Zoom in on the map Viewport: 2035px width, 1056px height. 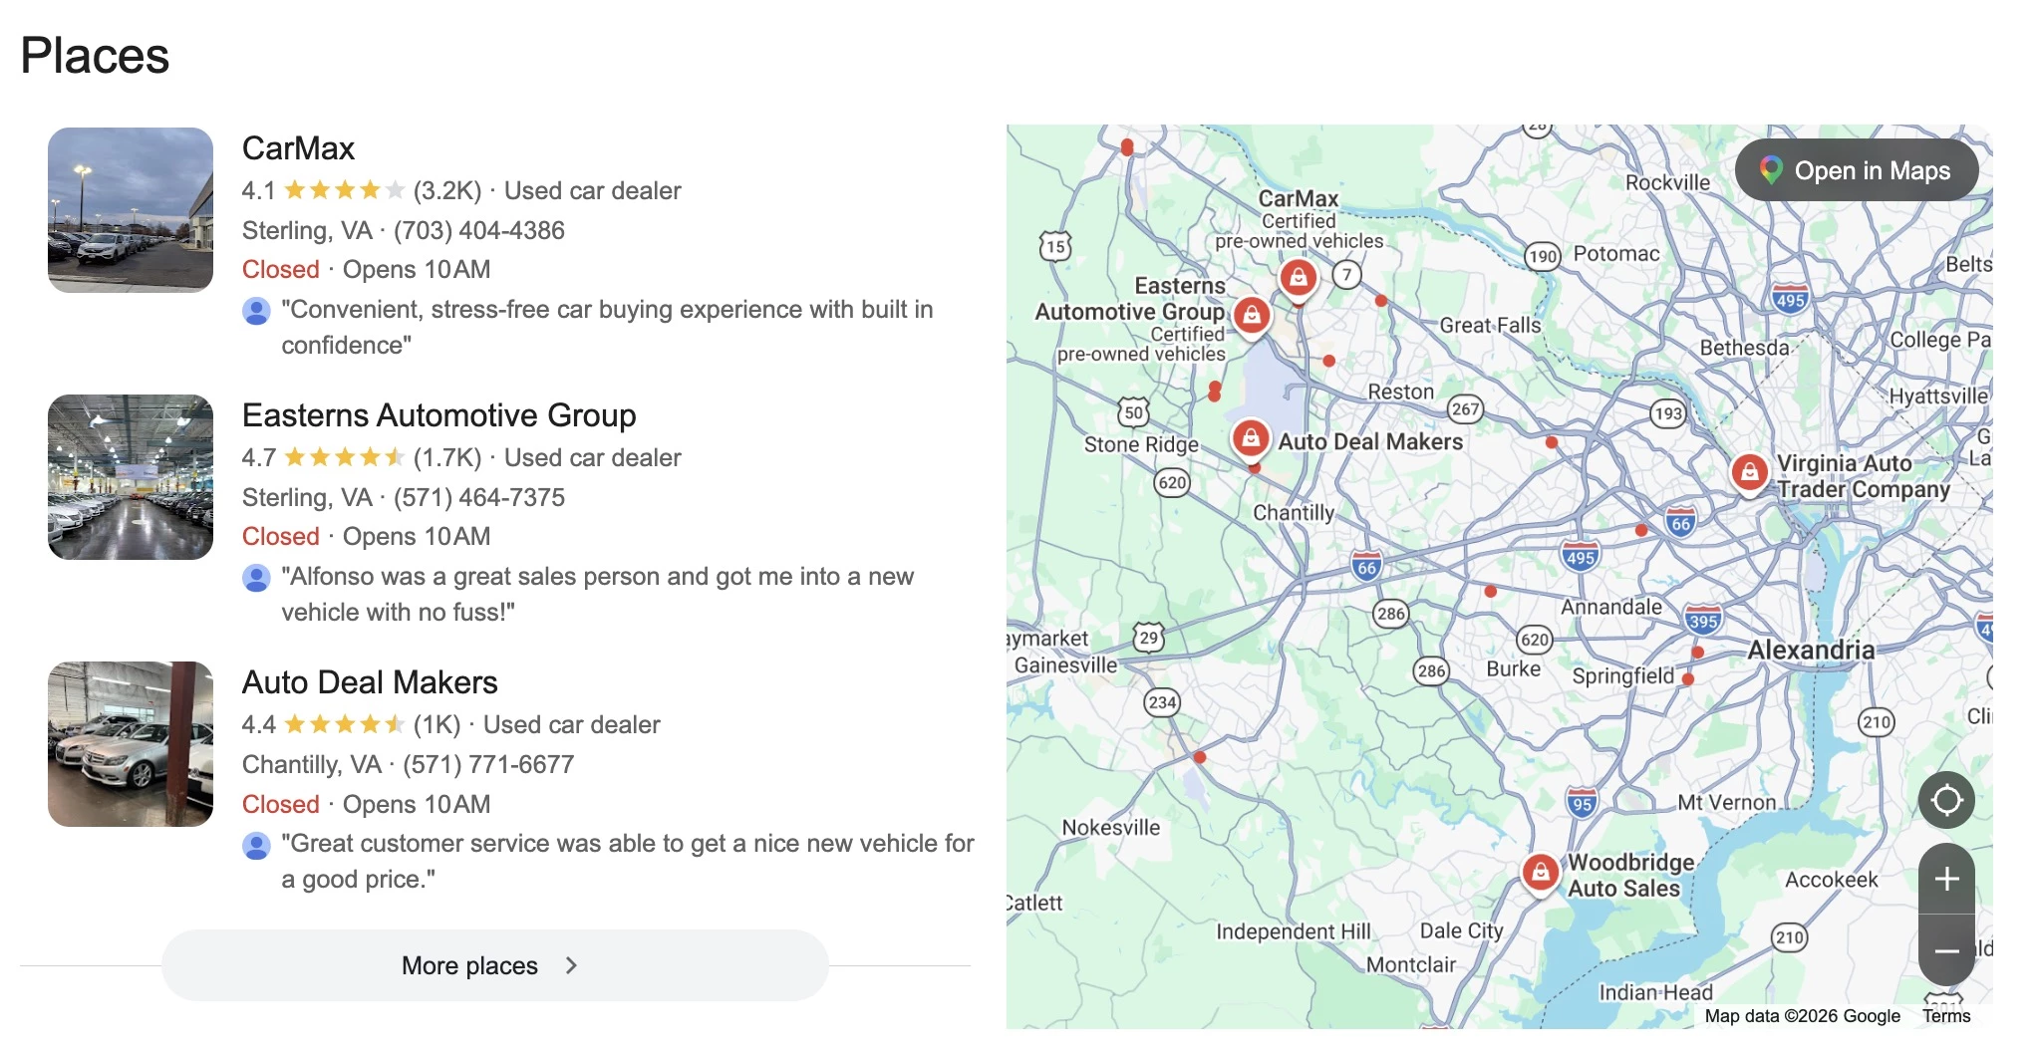point(1946,879)
